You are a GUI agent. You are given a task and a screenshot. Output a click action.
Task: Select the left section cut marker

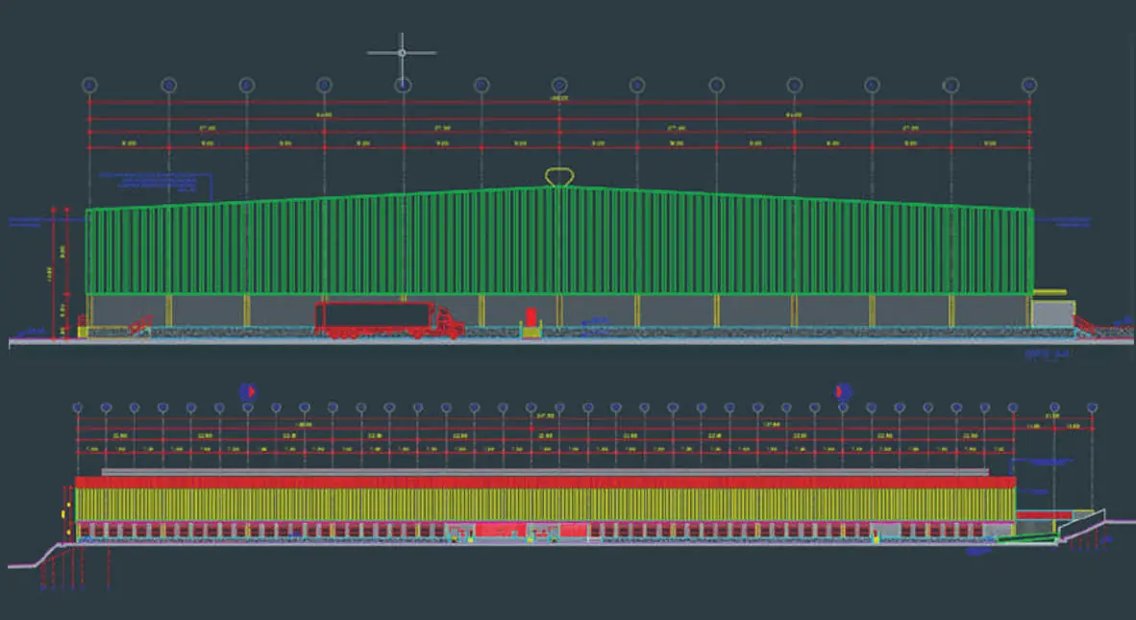[x=247, y=390]
